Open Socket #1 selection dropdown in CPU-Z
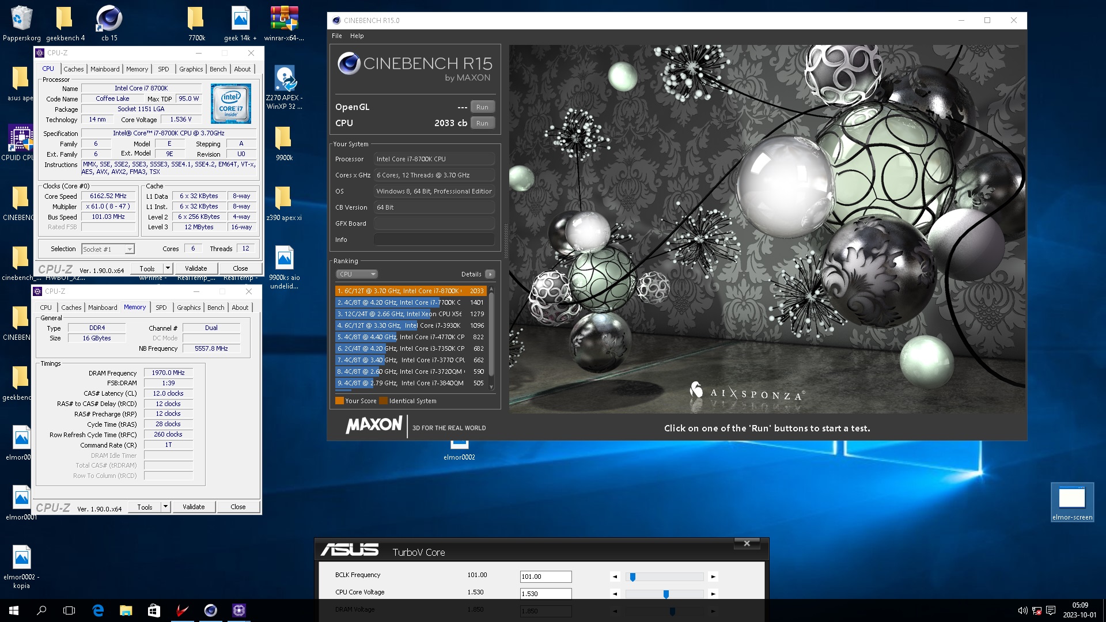Viewport: 1106px width, 622px height. tap(108, 249)
